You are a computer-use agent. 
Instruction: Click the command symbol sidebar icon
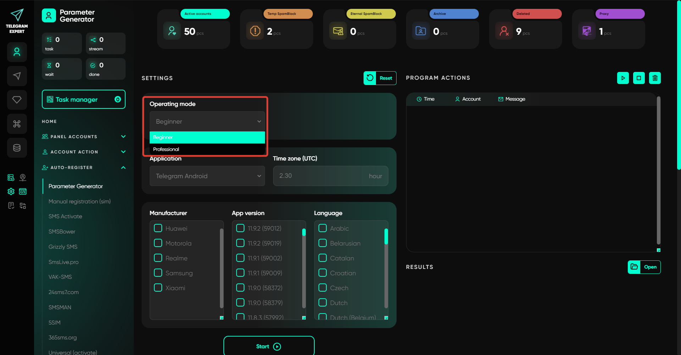coord(17,124)
